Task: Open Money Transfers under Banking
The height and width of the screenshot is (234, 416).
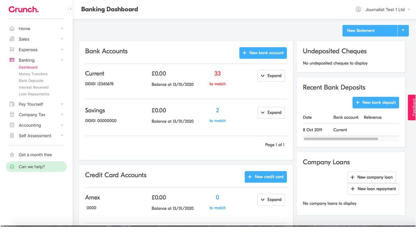Action: pos(33,74)
